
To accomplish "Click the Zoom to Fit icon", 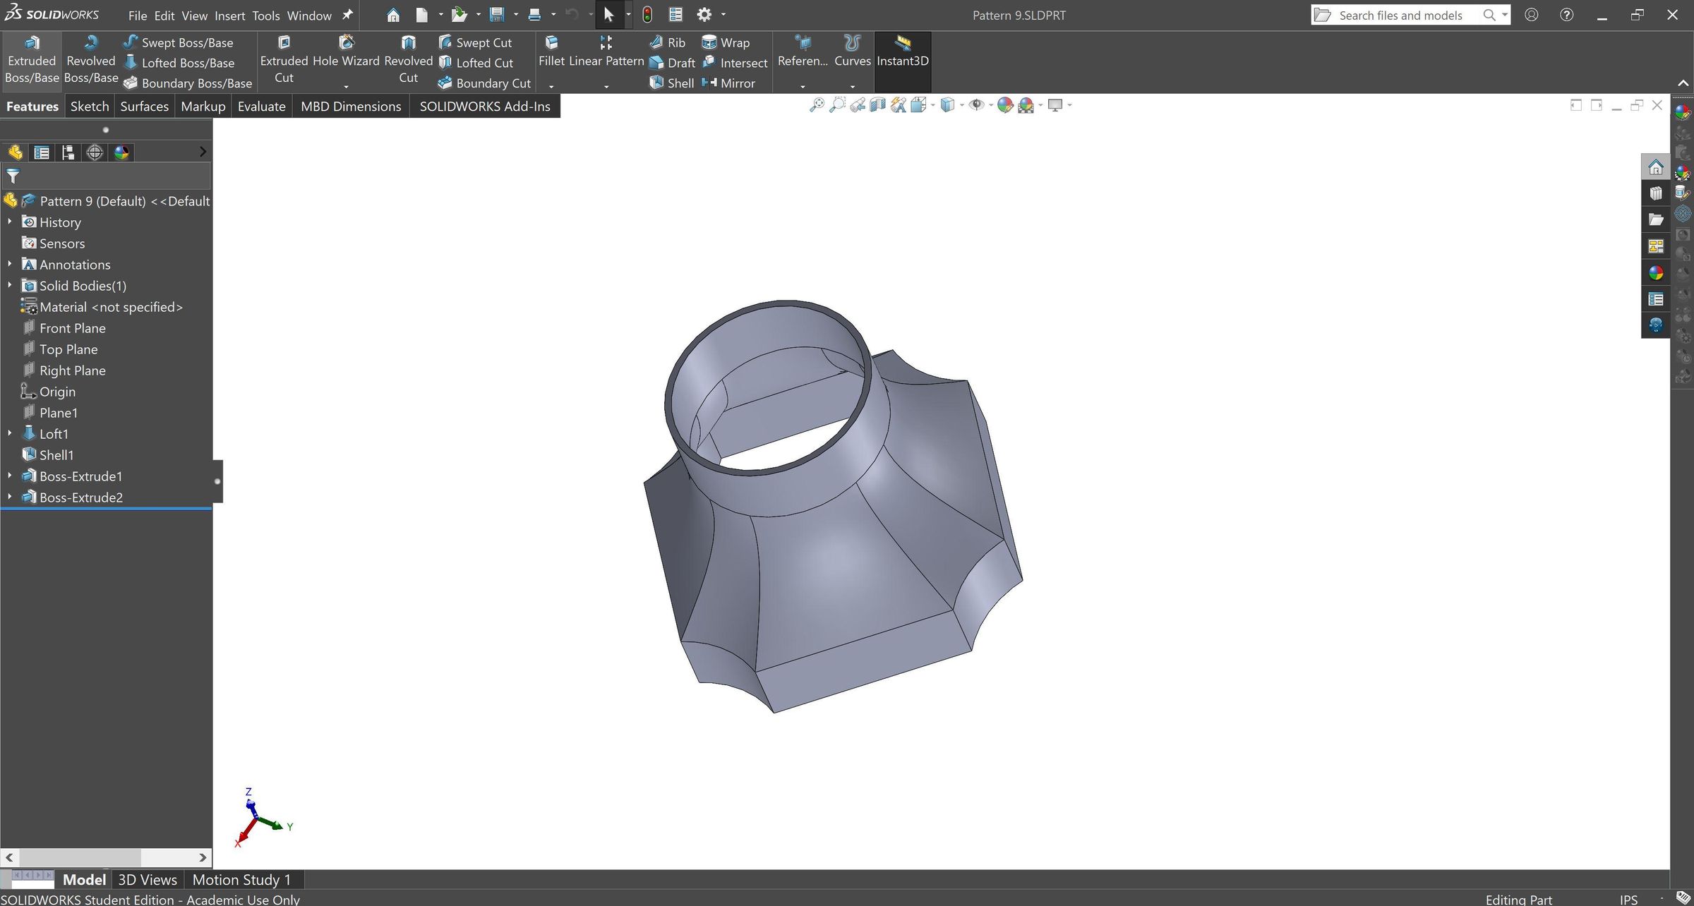I will (x=817, y=104).
